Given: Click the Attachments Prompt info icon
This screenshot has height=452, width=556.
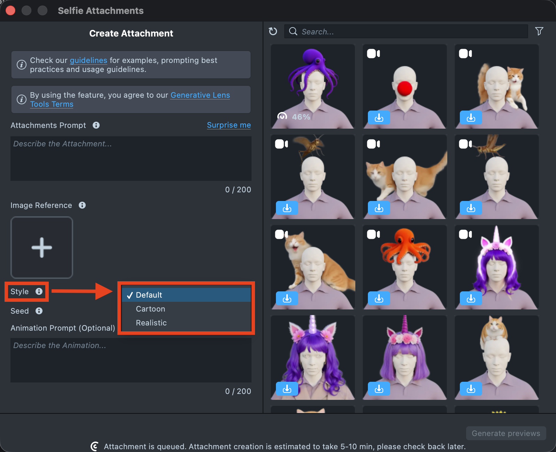Looking at the screenshot, I should 96,125.
